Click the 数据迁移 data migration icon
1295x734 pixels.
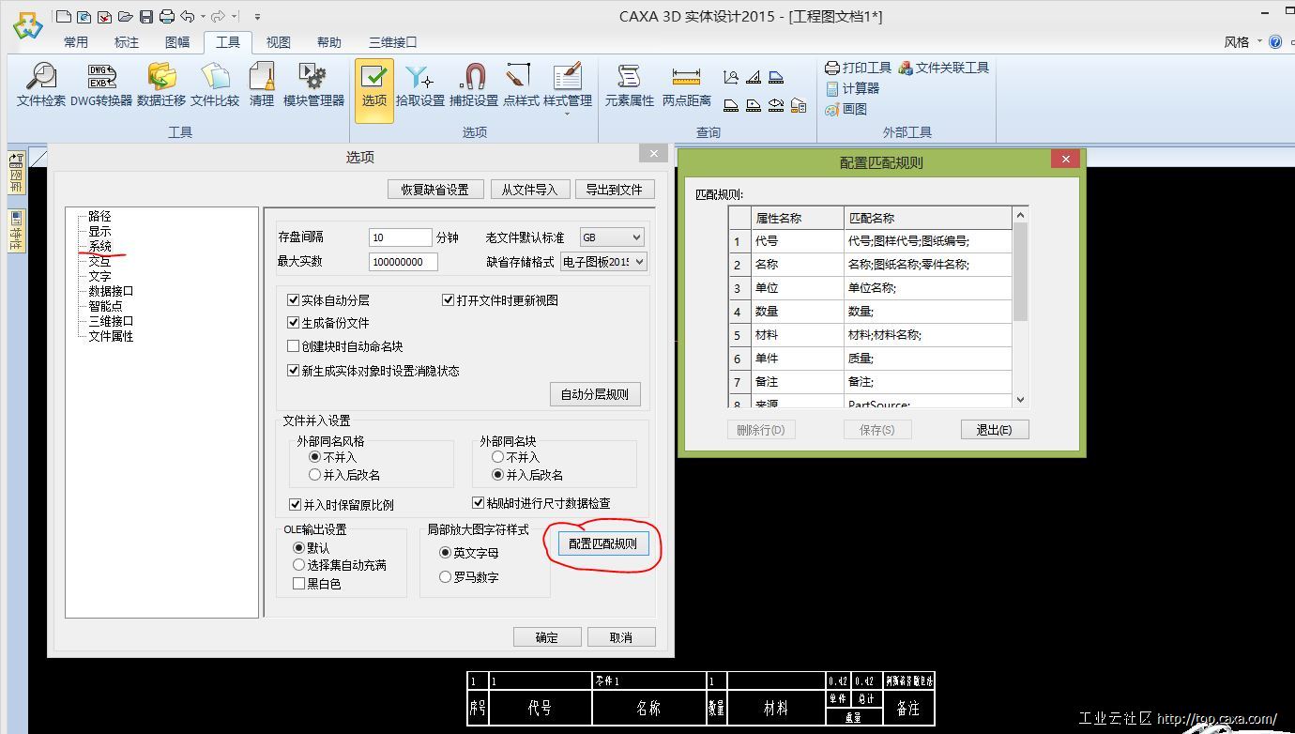[x=161, y=84]
